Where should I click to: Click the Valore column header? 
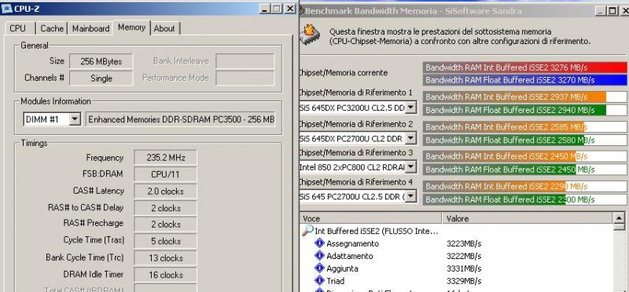pos(527,218)
